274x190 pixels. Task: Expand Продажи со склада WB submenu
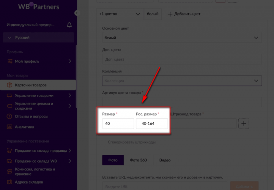point(70,161)
